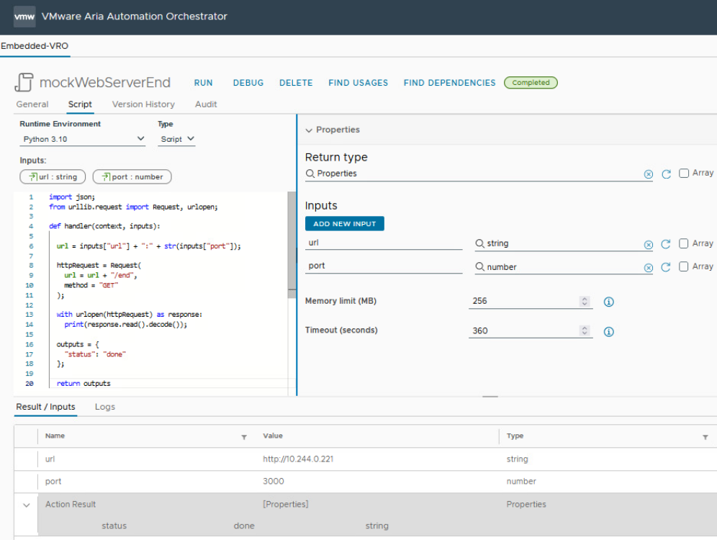The height and width of the screenshot is (540, 717).
Task: Enable Array for the url input
Action: 684,243
